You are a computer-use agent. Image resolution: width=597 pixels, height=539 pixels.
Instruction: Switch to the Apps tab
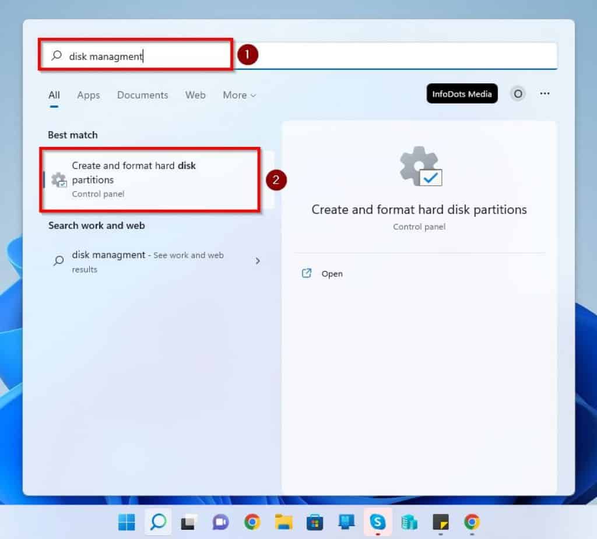pyautogui.click(x=89, y=95)
